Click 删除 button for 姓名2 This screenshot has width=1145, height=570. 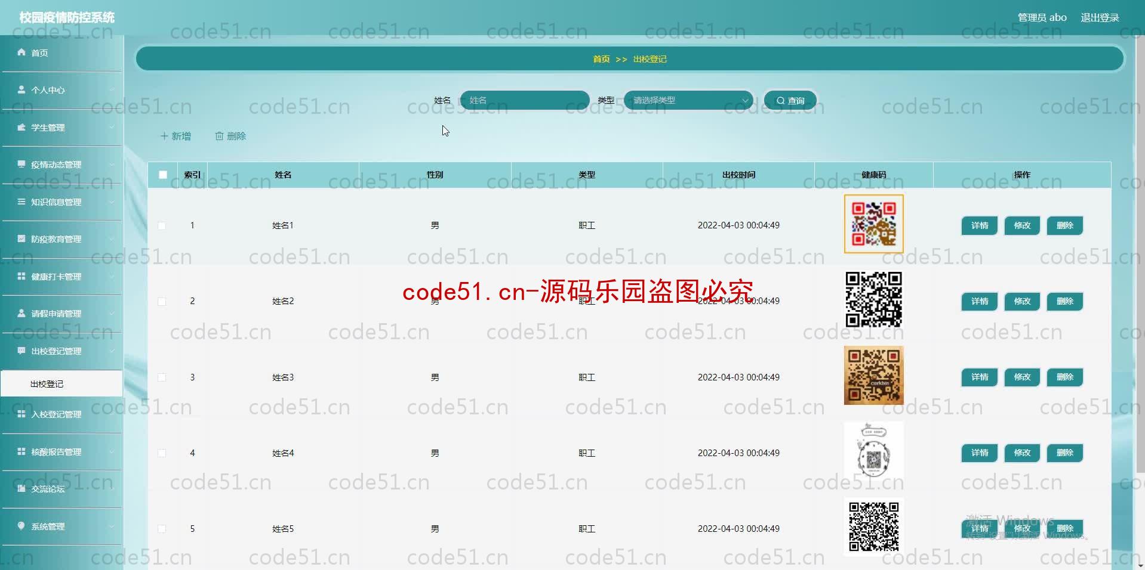coord(1064,301)
